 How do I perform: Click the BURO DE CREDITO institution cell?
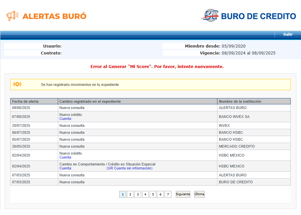coord(254,182)
